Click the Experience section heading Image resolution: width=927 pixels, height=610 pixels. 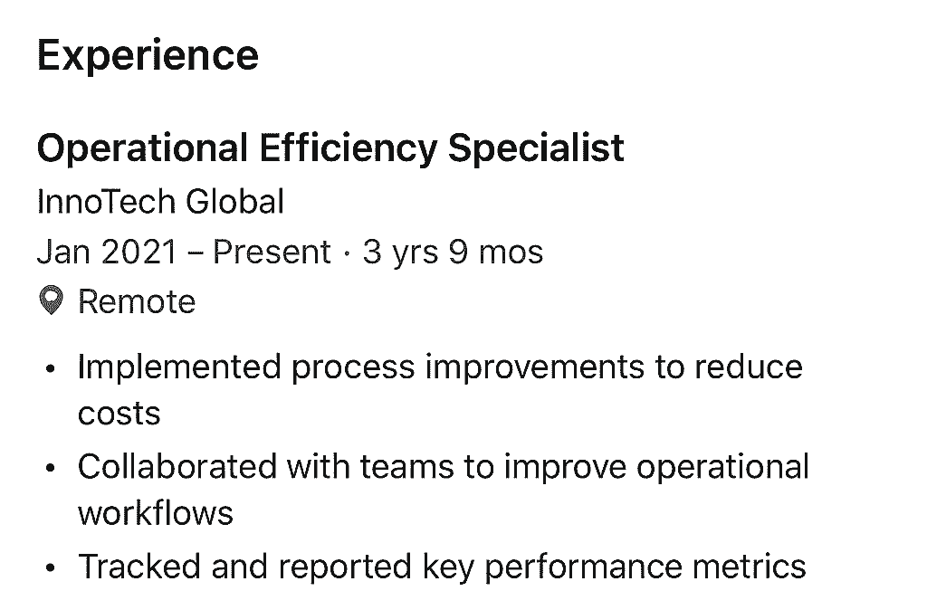coord(148,55)
